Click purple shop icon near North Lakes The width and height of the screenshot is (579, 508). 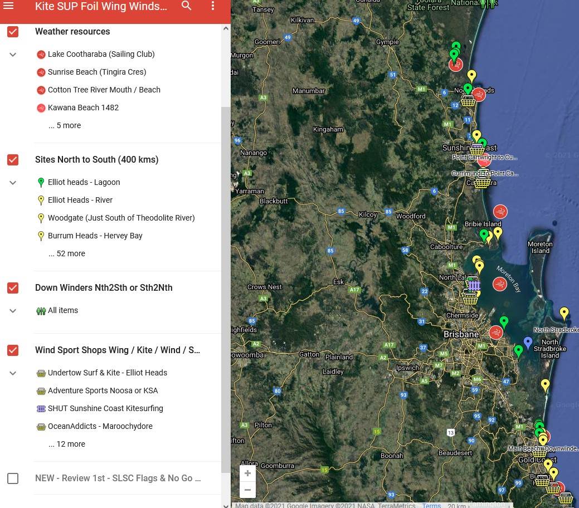(474, 285)
